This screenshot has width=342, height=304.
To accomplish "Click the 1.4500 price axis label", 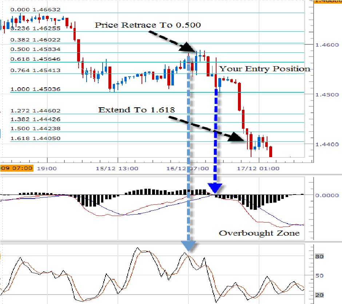I will 327,95.
